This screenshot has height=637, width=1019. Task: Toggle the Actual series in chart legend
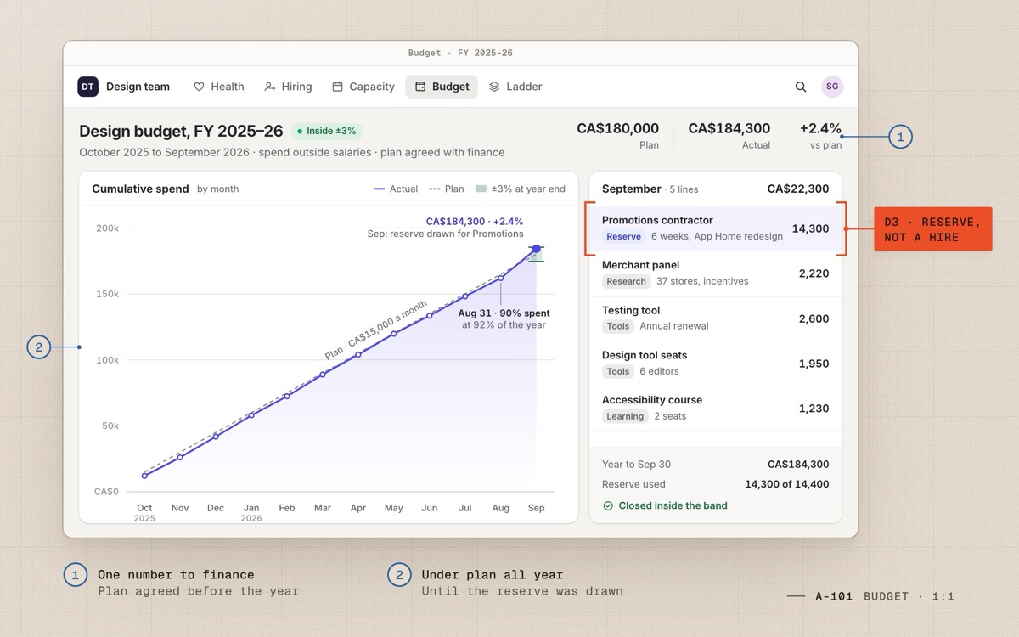tap(396, 189)
